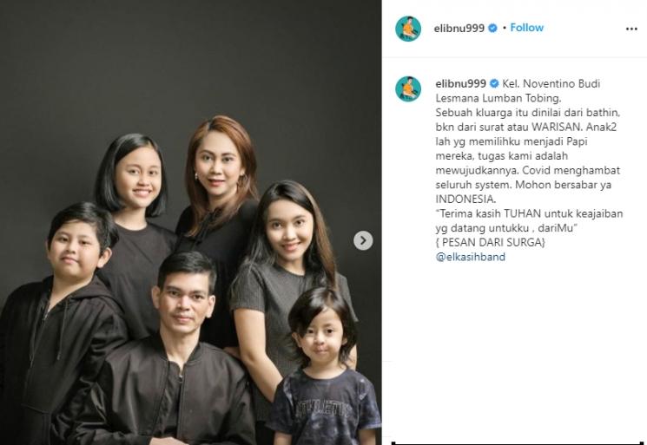Open elibnu999 profile from header username
This screenshot has height=445, width=647.
459,28
